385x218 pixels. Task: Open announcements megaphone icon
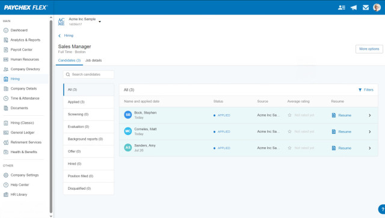click(354, 8)
